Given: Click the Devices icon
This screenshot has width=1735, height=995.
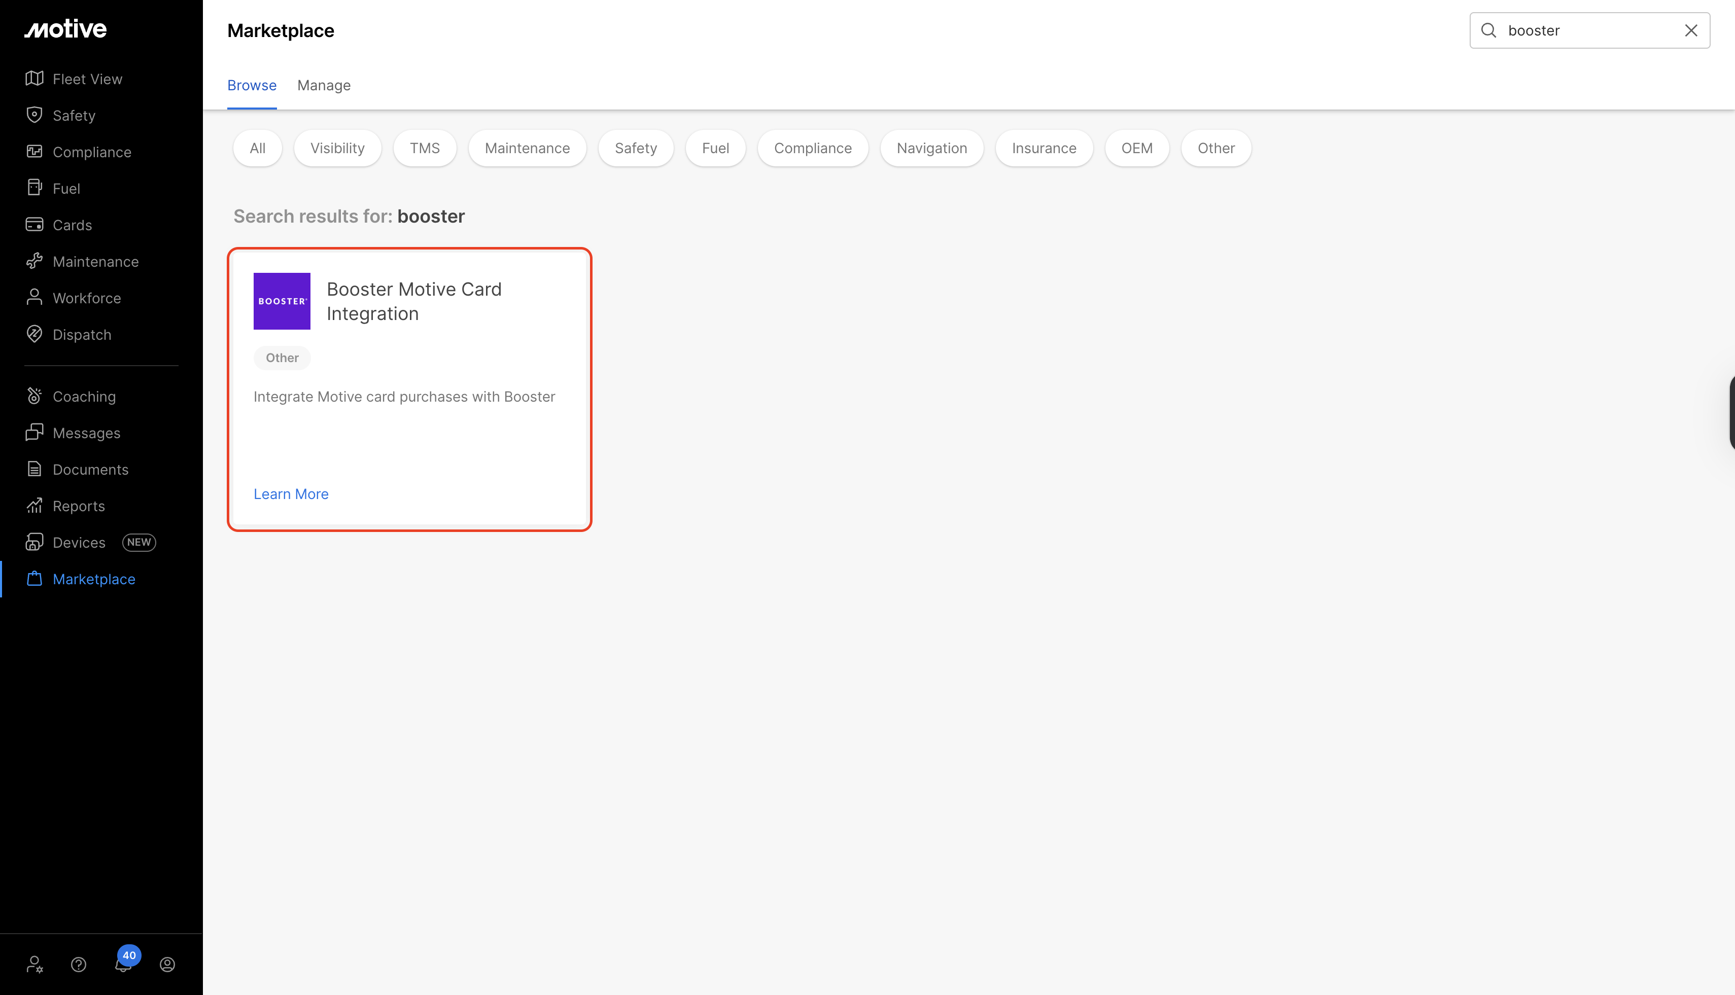Looking at the screenshot, I should pos(34,543).
